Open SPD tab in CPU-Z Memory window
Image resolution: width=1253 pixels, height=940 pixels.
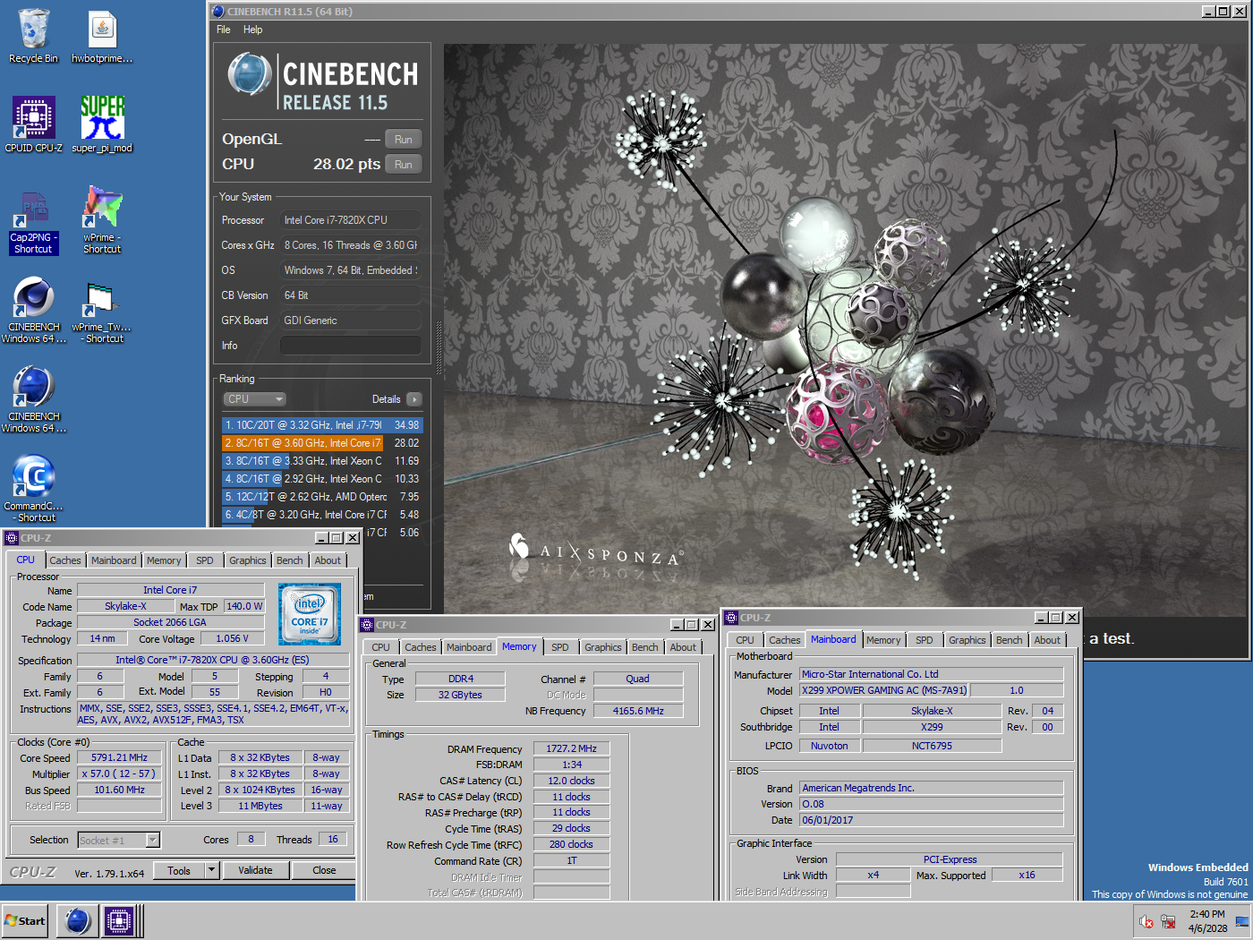pos(560,647)
